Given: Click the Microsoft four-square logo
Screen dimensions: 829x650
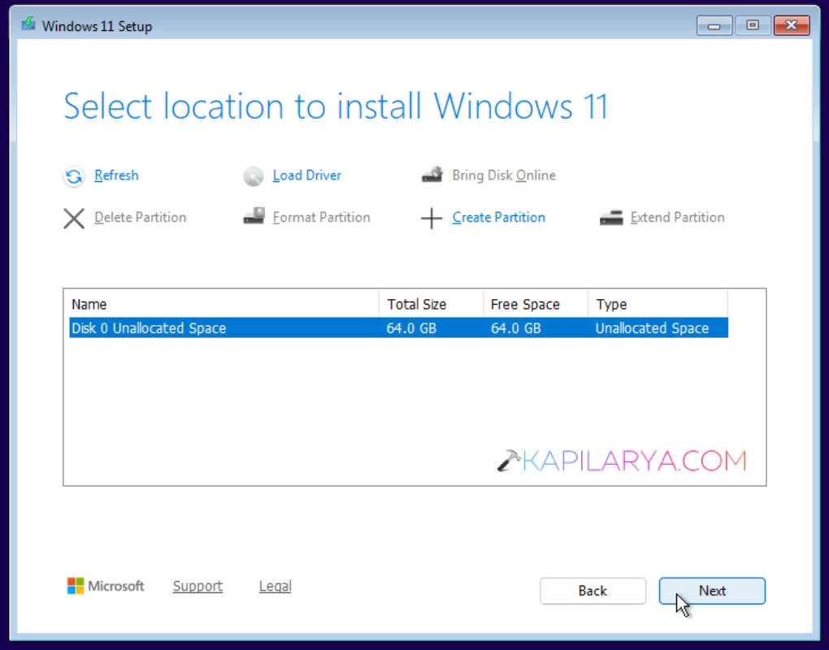Looking at the screenshot, I should 75,586.
